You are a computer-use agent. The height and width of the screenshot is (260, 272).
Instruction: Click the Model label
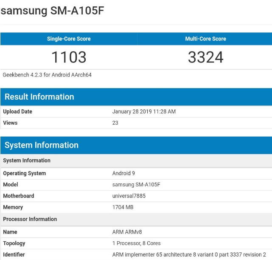click(11, 185)
